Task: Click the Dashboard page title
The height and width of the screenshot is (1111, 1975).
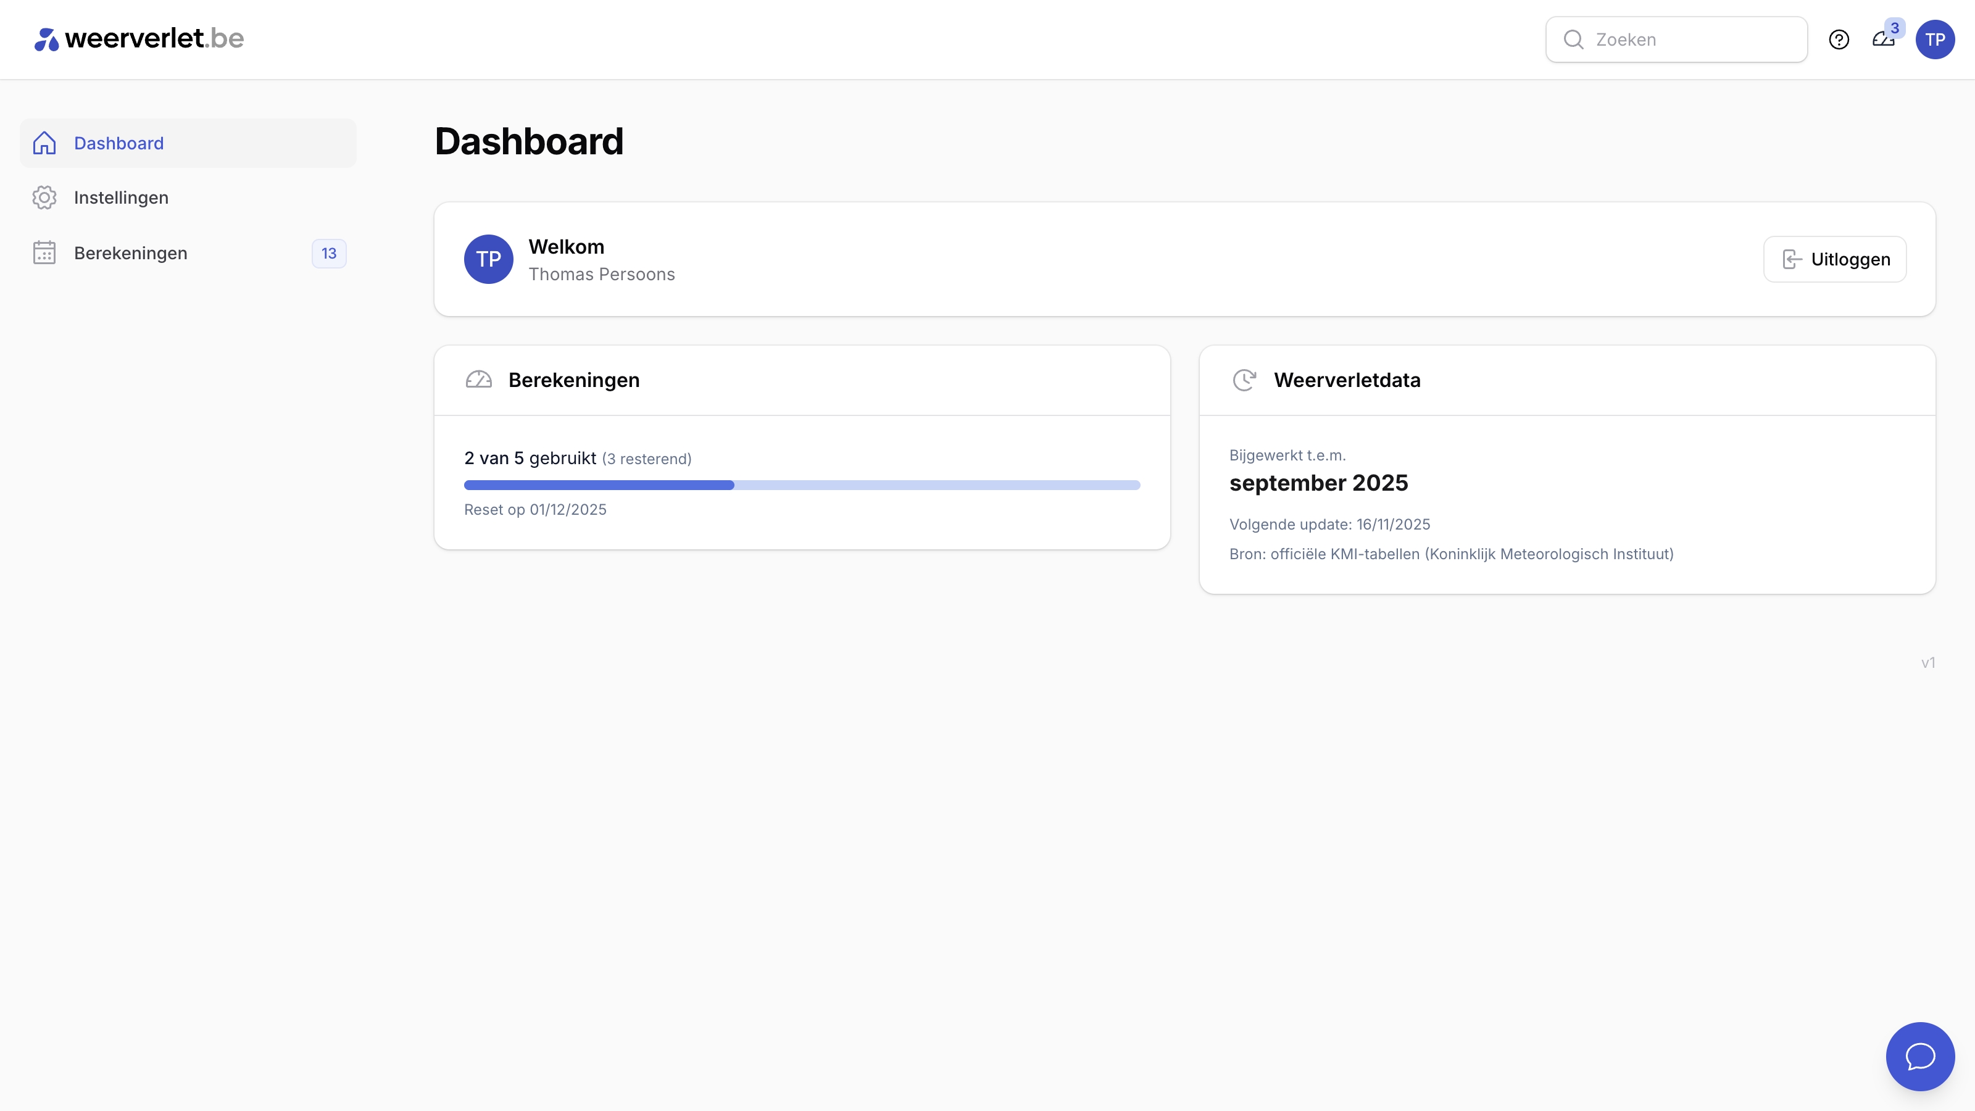Action: point(529,142)
